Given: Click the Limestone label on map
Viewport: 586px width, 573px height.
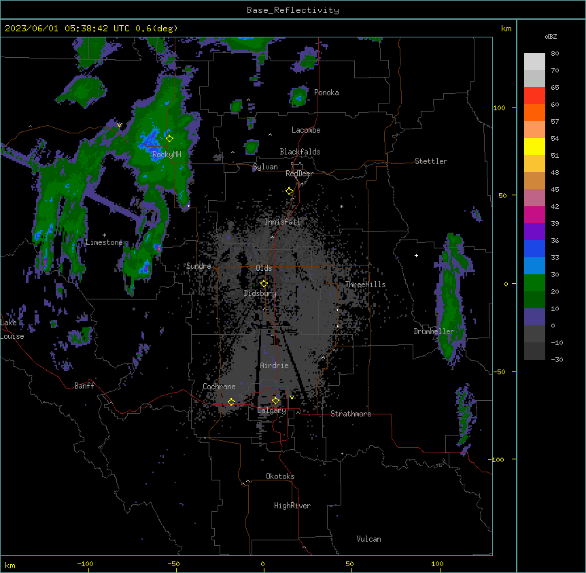Looking at the screenshot, I should pos(104,242).
